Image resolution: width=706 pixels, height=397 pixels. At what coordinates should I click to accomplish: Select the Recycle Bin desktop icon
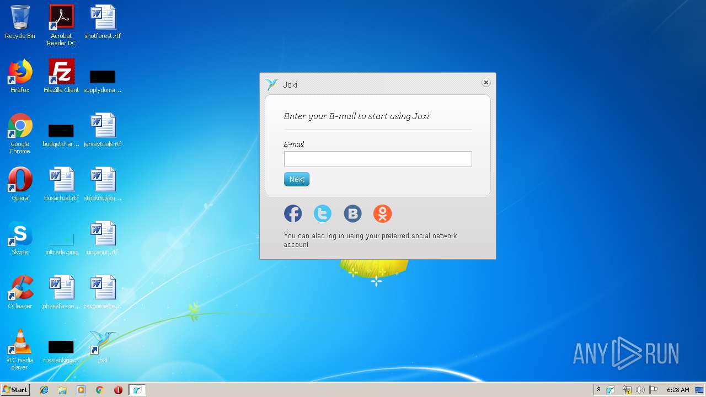coord(20,22)
